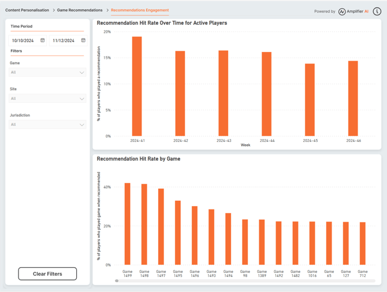
Task: Select the Game 712 bar
Action: click(363, 244)
